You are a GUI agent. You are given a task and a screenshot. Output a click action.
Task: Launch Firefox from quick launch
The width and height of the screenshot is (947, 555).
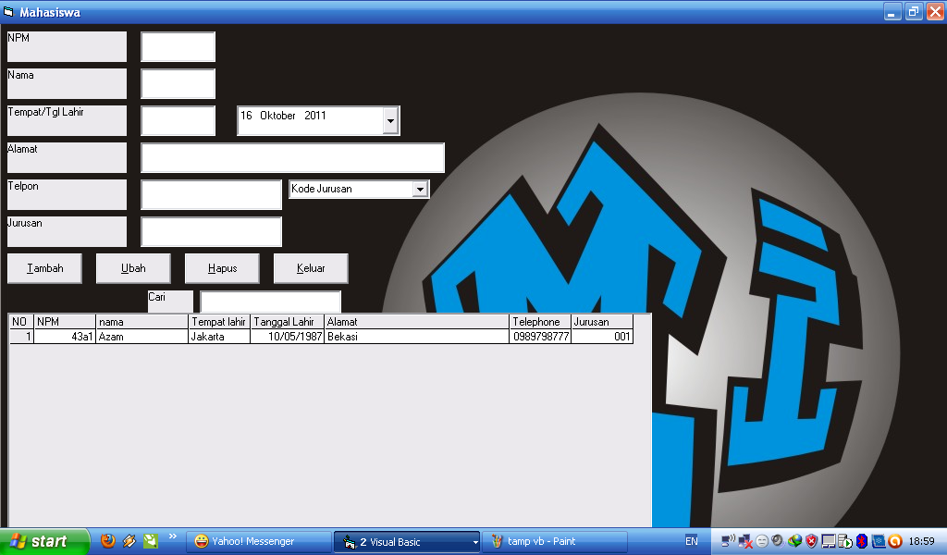point(108,541)
